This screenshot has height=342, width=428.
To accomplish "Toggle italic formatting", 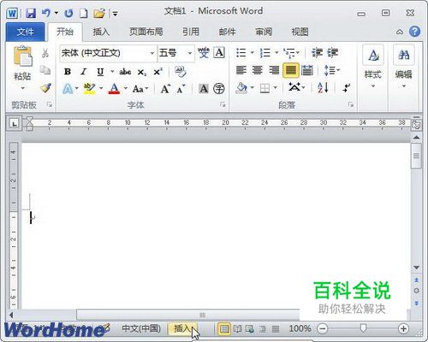I will (x=83, y=72).
